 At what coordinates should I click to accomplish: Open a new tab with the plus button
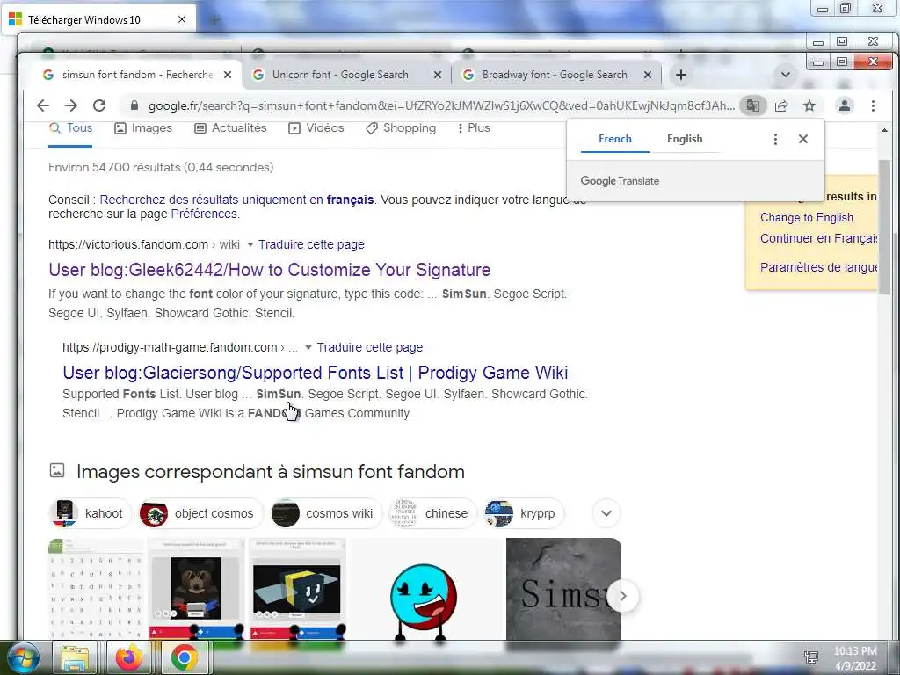pos(681,75)
